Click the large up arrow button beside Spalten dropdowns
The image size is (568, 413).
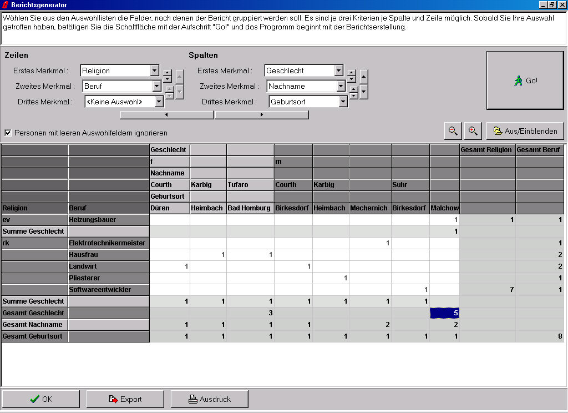click(x=364, y=77)
